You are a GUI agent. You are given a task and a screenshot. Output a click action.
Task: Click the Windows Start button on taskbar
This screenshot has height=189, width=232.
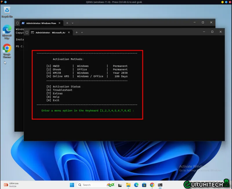coord(72,185)
